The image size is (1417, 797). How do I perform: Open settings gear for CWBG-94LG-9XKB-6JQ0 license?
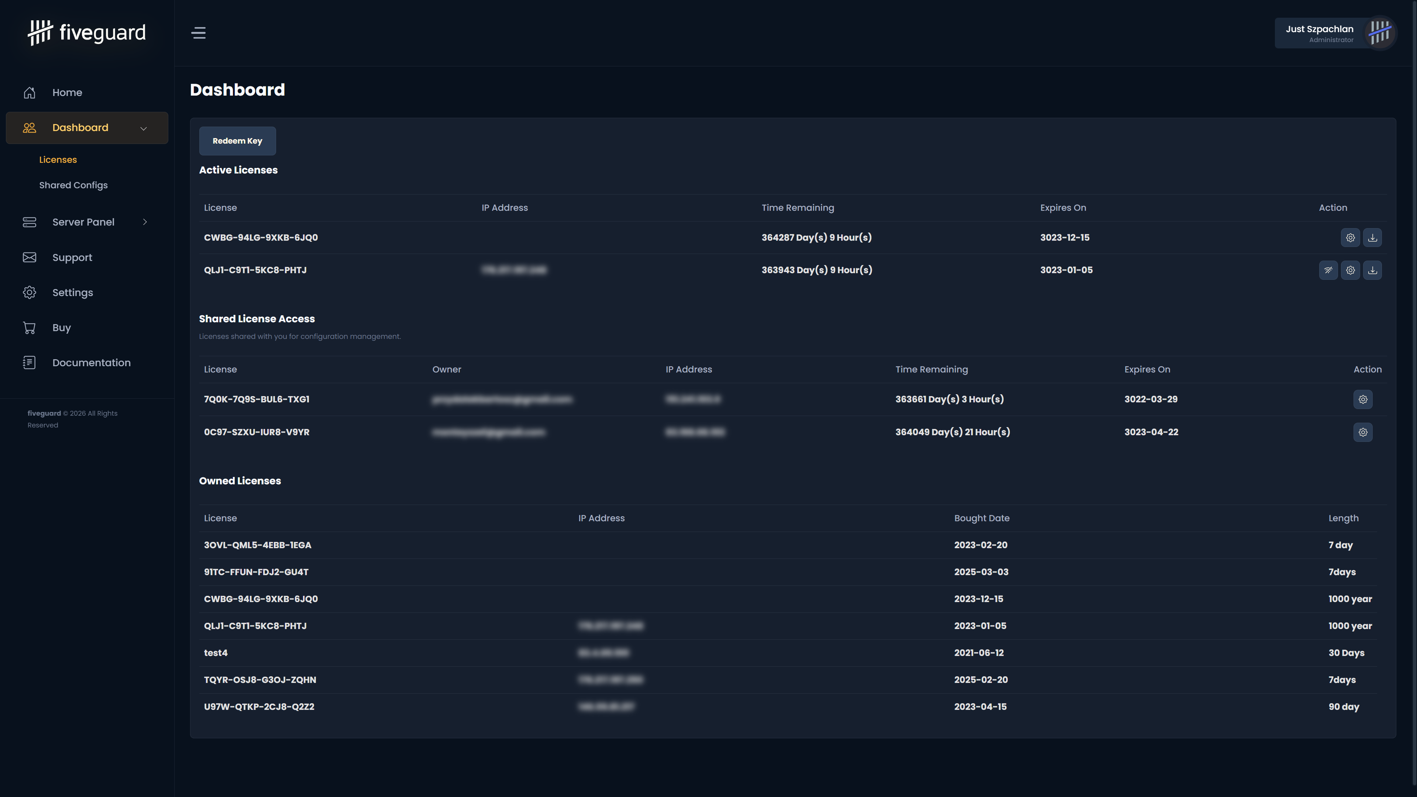point(1351,238)
